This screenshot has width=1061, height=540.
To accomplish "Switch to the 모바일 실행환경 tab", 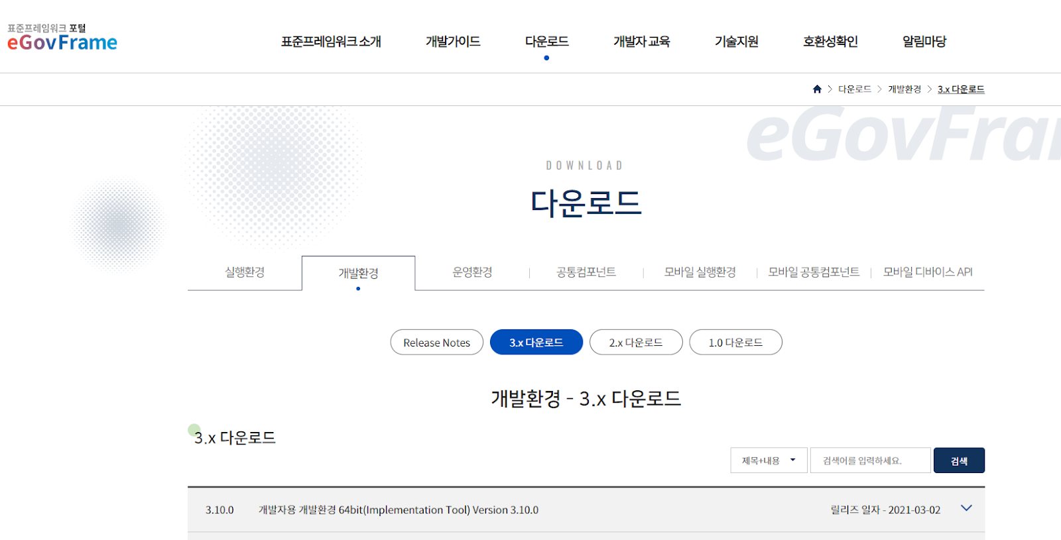I will click(x=700, y=272).
